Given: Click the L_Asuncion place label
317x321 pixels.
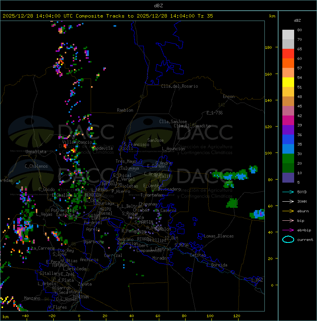Looking at the screenshot, I should click(x=173, y=149).
